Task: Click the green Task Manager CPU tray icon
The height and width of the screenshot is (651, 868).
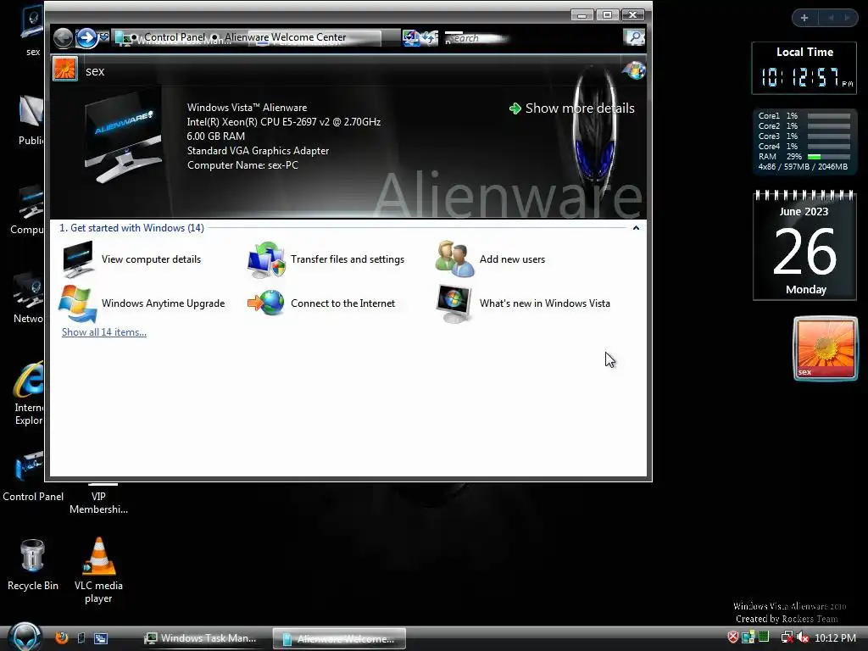Action: [x=764, y=637]
